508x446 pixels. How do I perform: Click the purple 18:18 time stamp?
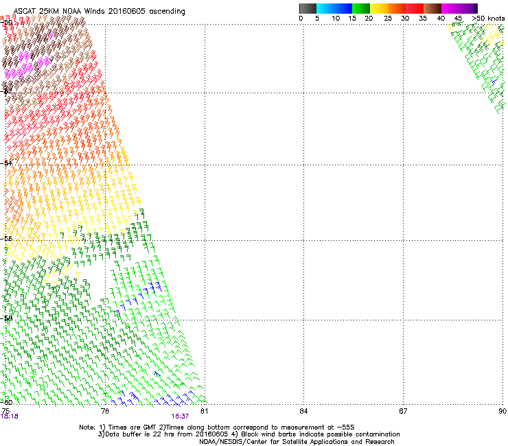point(10,416)
